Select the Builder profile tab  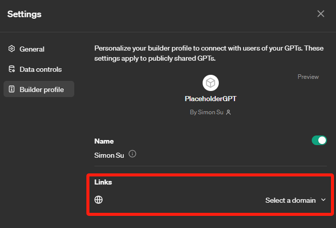pos(41,89)
